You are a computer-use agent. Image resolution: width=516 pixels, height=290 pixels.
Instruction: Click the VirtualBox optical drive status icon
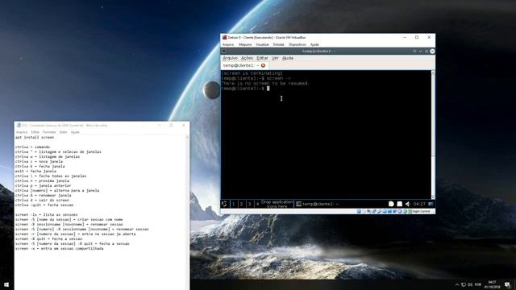click(364, 211)
